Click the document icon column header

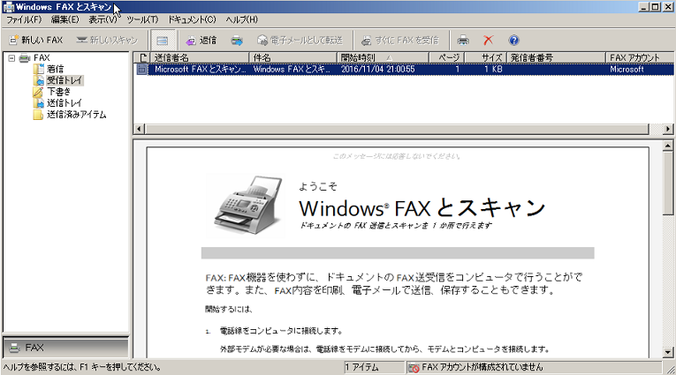[x=141, y=57]
